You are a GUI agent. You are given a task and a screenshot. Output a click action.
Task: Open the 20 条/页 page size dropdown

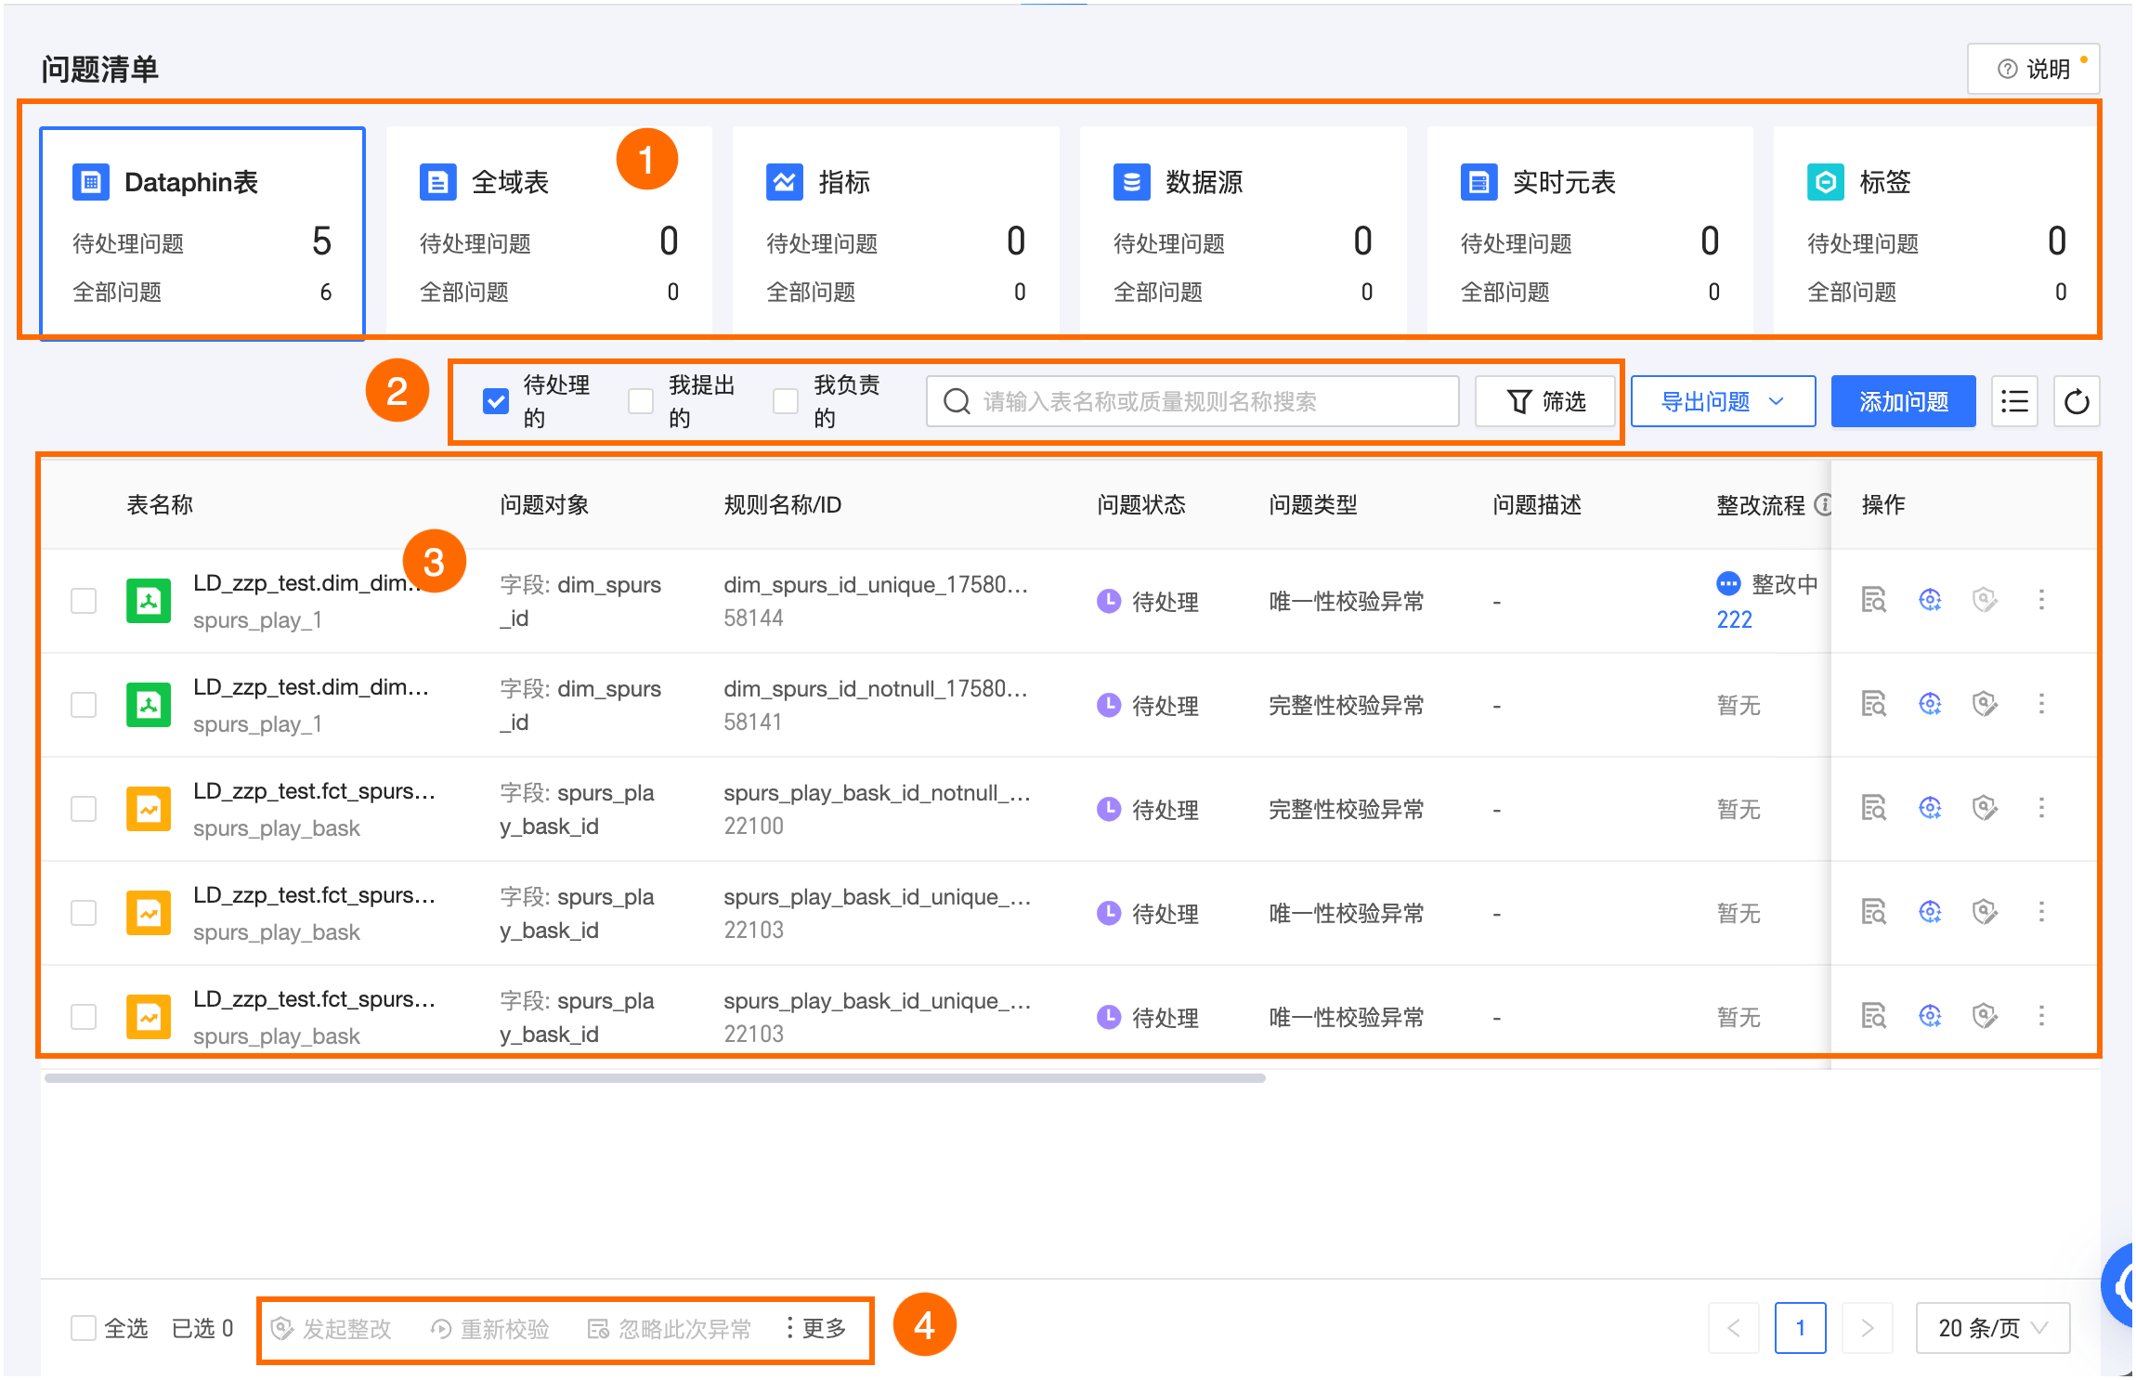[x=1992, y=1328]
